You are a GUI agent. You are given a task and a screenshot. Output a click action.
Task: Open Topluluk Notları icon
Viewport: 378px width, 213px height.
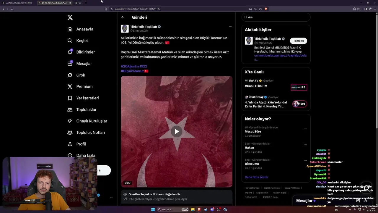(70, 133)
